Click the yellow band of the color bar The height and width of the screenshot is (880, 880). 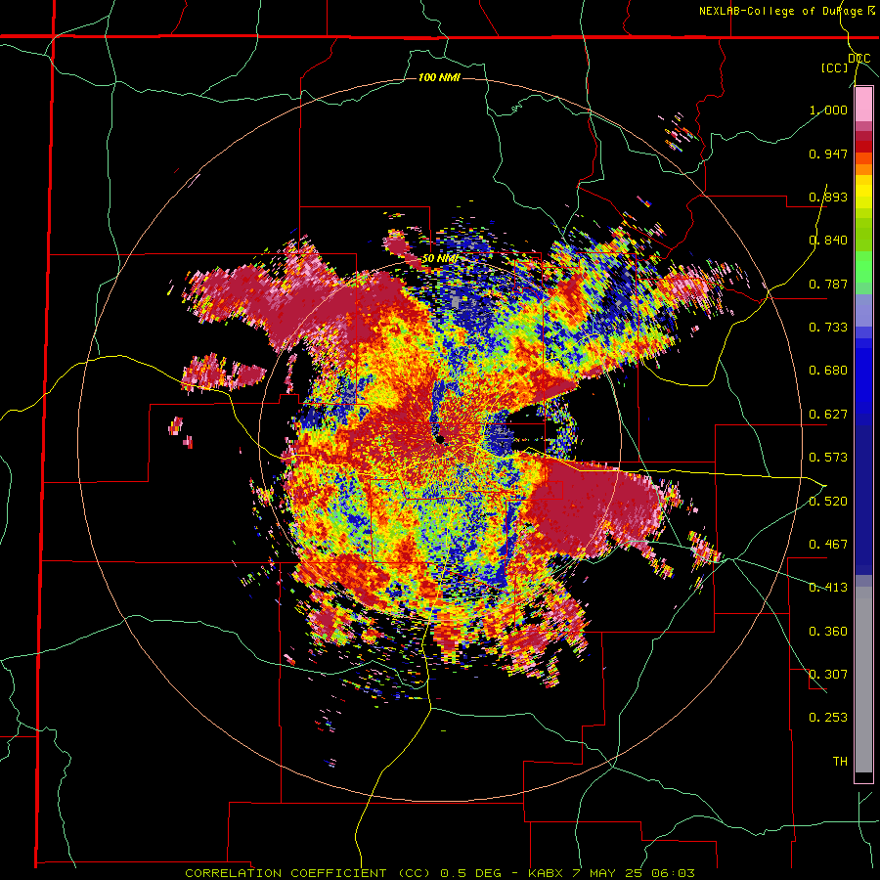(x=863, y=192)
